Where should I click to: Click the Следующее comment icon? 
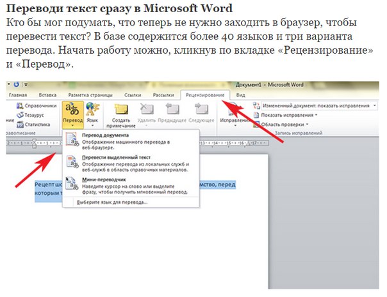pos(201,109)
